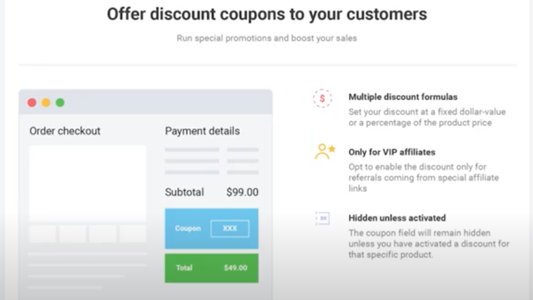Click the last small thumbnail under order preview
Screen dimensions: 533x300
pos(133,234)
